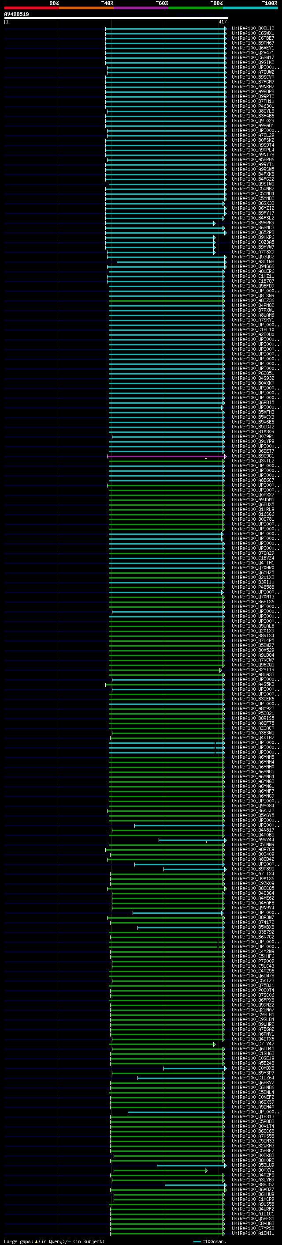
Task: Click the green segment of the identity color scale
Action: (x=196, y=8)
